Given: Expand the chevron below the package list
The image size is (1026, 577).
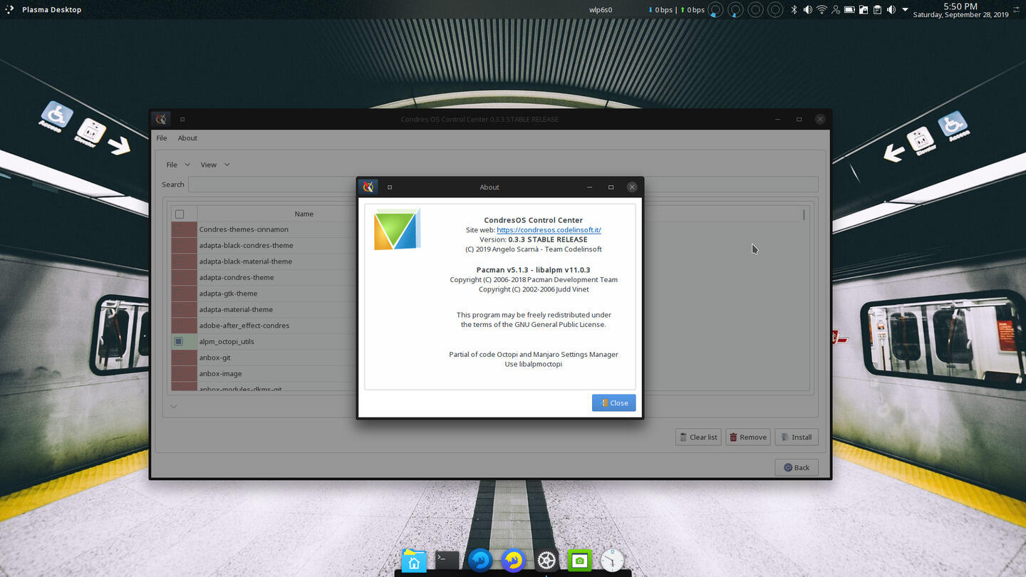Looking at the screenshot, I should 173,407.
